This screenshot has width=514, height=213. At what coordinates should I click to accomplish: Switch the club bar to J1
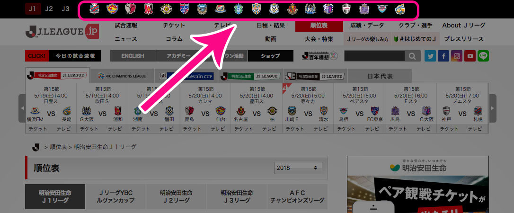click(x=33, y=9)
